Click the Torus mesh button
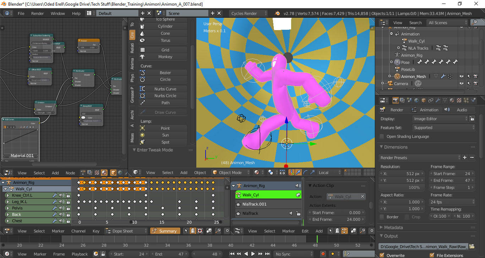Viewport: 485px width, 258px height. pos(164,40)
